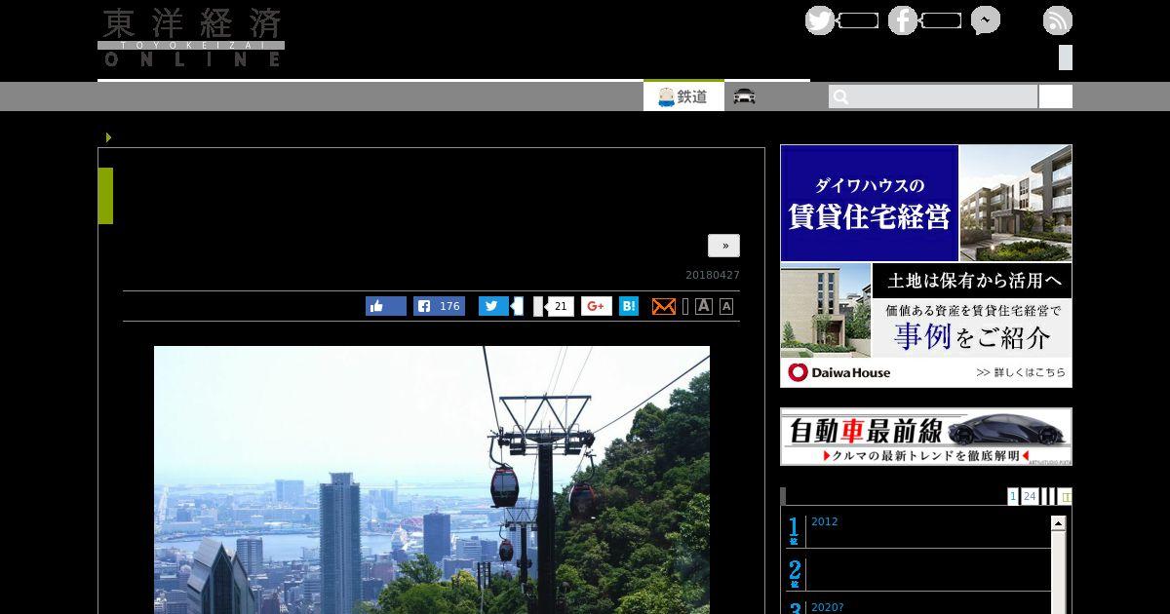Open rank 1 article starting with 2012
The width and height of the screenshot is (1170, 614).
[825, 521]
